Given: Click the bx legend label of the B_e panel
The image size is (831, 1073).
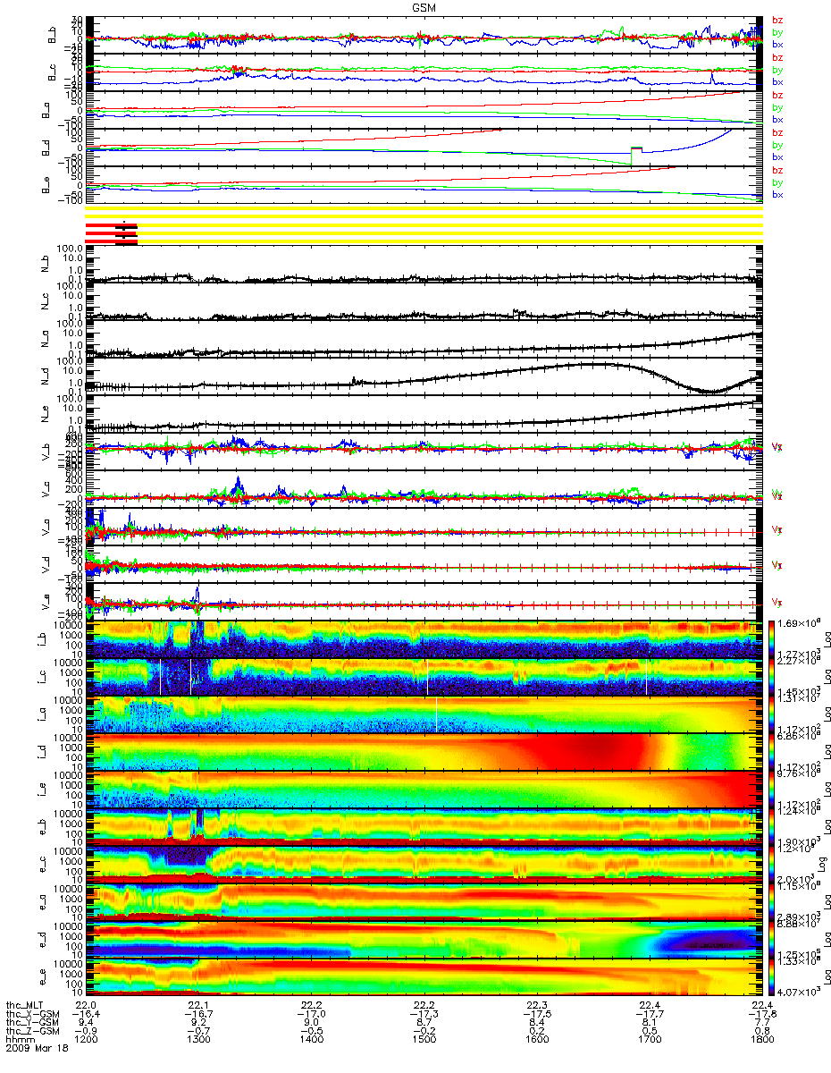Looking at the screenshot, I should pos(777,195).
